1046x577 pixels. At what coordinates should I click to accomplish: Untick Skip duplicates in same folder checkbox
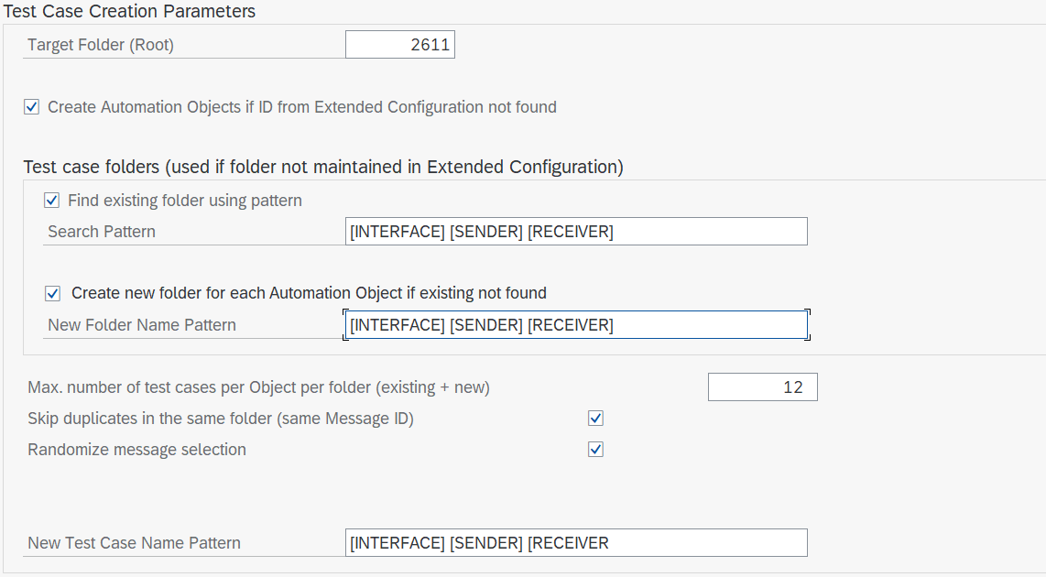pyautogui.click(x=596, y=419)
